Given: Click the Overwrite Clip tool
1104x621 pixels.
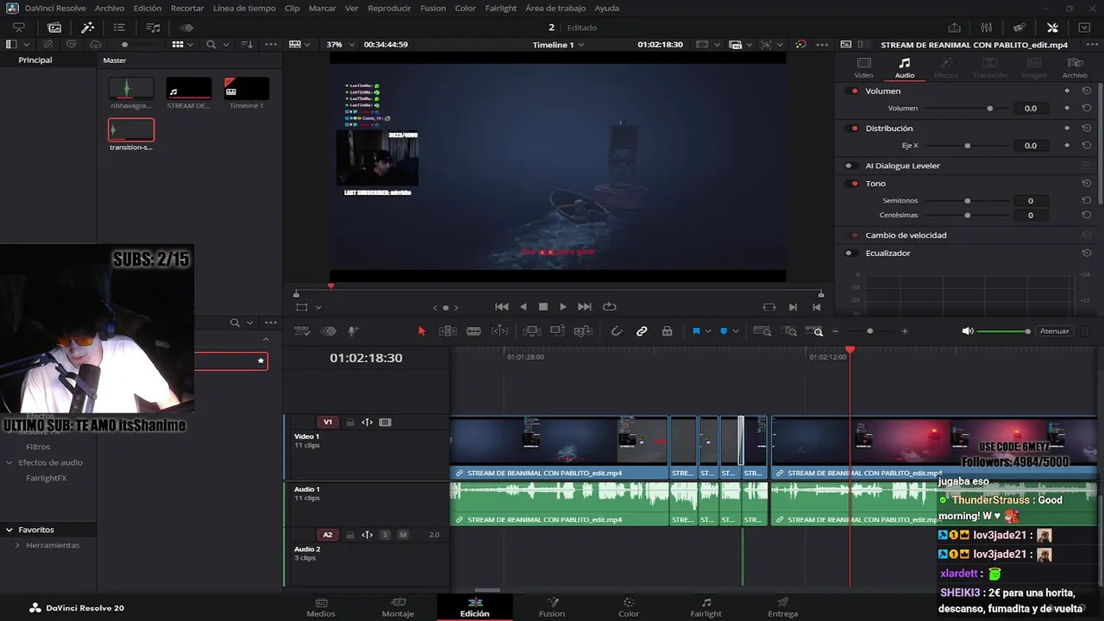Looking at the screenshot, I should (557, 331).
